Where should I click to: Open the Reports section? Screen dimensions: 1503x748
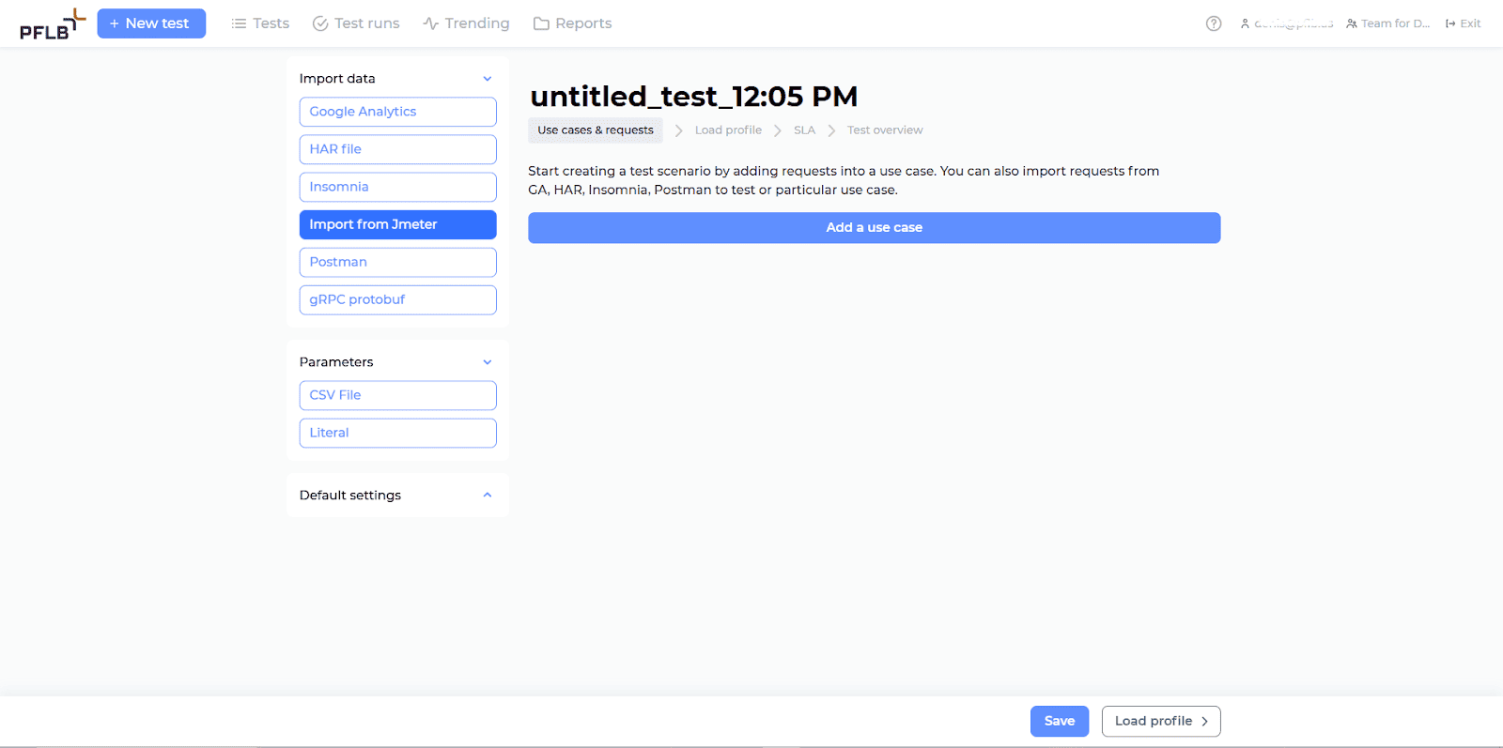coord(572,23)
